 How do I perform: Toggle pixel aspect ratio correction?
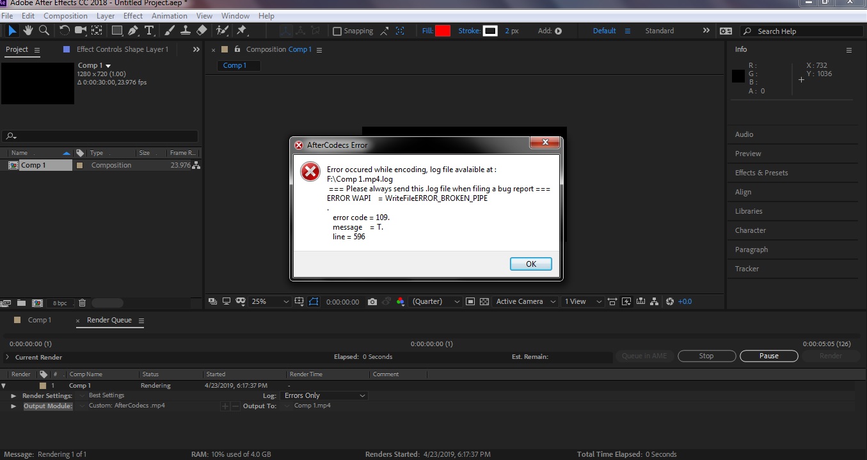[612, 301]
